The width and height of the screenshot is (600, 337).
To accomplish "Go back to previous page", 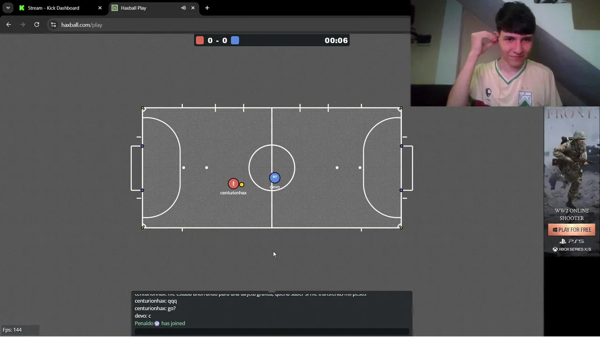I will click(8, 25).
